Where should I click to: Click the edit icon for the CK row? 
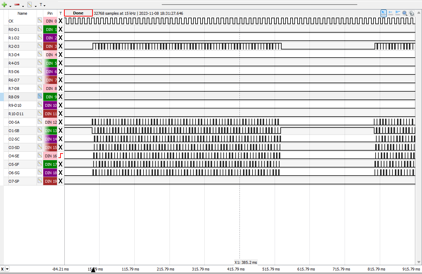pos(40,21)
